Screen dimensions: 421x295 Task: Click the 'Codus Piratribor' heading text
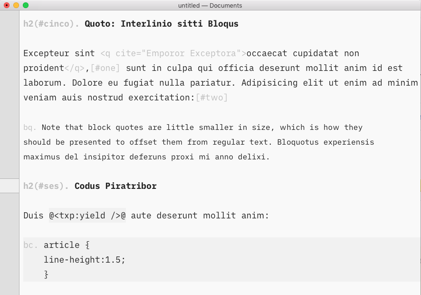115,186
